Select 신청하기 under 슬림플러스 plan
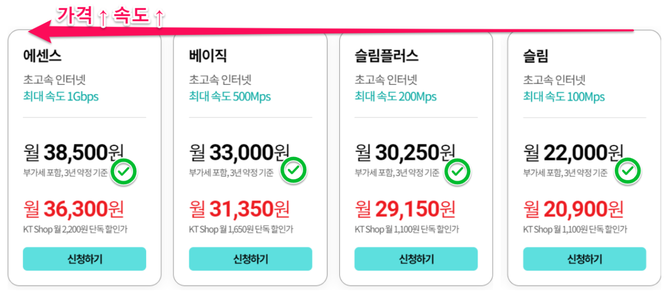Viewport: 666px width, 293px height. (416, 259)
